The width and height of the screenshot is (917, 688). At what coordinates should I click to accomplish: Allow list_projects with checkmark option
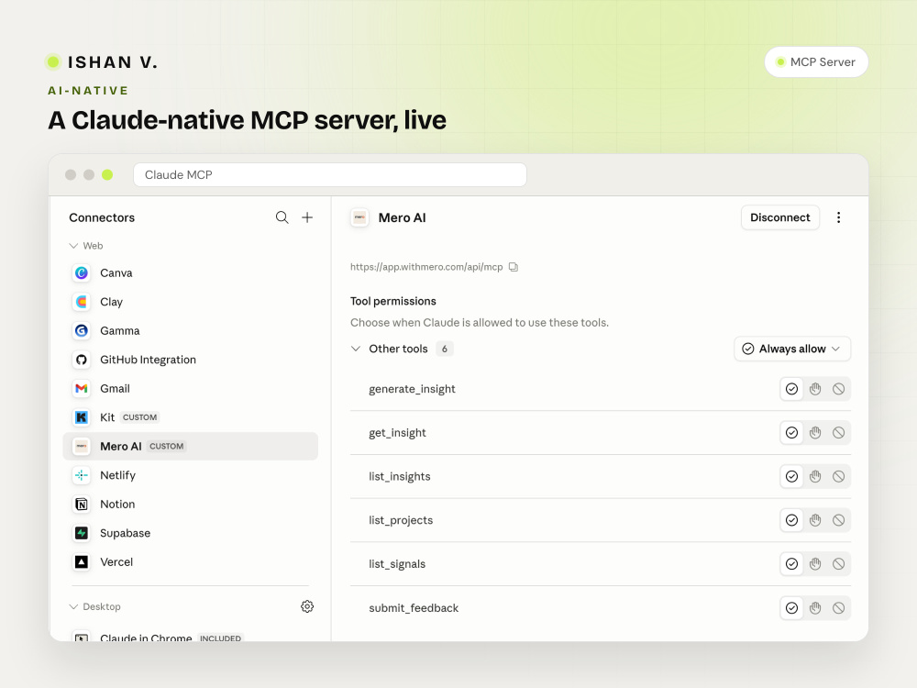[792, 520]
